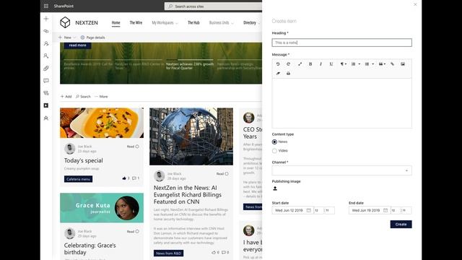The height and width of the screenshot is (260, 462).
Task: Open the link icon in left sidebar
Action: [46, 69]
